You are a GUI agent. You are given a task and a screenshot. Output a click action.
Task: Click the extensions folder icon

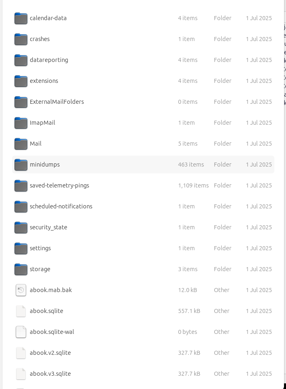click(x=21, y=81)
